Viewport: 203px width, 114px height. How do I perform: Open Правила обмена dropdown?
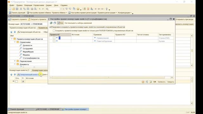(59, 13)
